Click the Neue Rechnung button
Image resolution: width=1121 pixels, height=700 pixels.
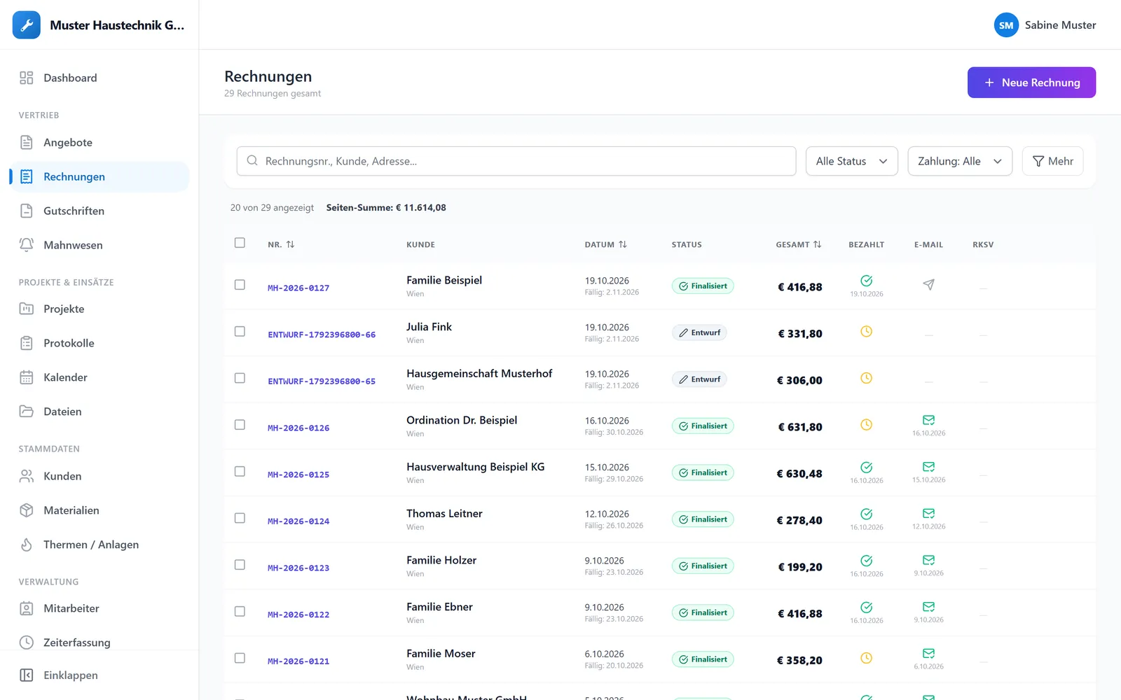pos(1031,83)
